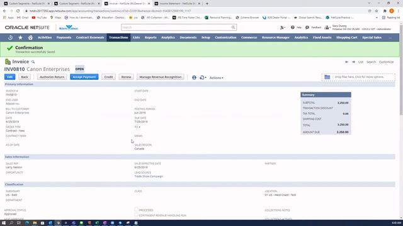Click the Accept Payment button
The width and height of the screenshot is (403, 226).
84,77
